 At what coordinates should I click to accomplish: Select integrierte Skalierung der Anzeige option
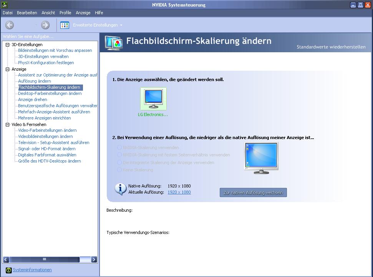[x=119, y=163]
